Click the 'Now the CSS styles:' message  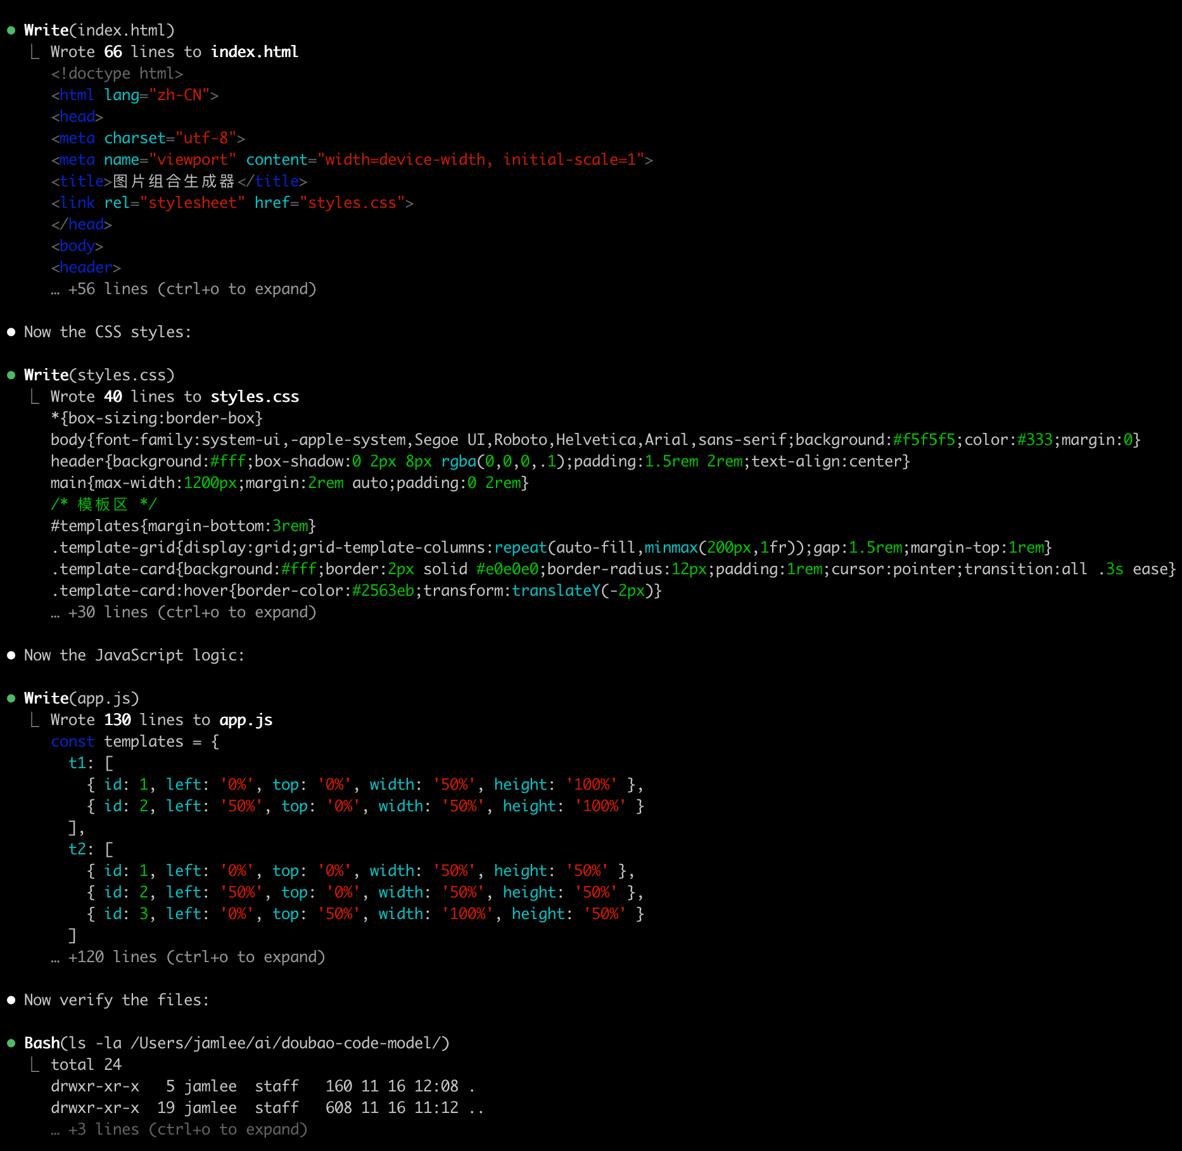(108, 332)
